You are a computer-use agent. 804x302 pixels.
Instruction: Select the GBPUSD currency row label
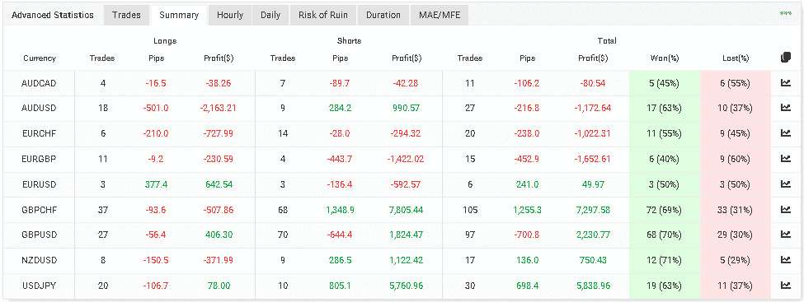pyautogui.click(x=39, y=235)
